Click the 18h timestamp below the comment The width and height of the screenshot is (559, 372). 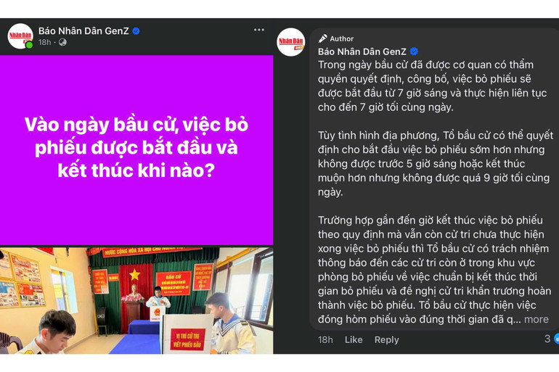(325, 340)
